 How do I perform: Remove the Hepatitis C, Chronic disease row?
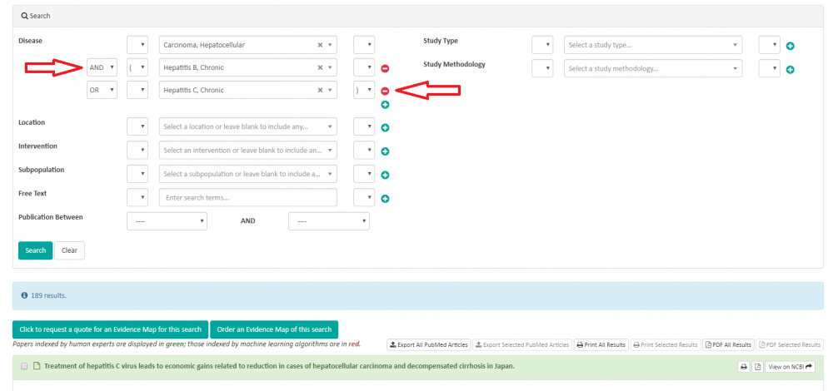tap(385, 91)
